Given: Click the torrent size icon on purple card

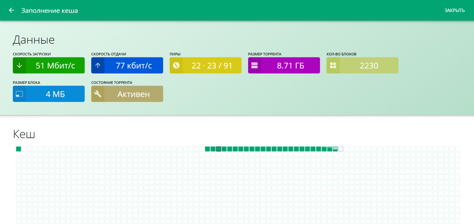Looking at the screenshot, I should pyautogui.click(x=255, y=65).
